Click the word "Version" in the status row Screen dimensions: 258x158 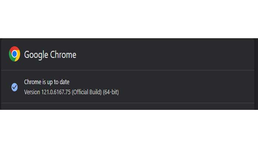[x=31, y=91]
